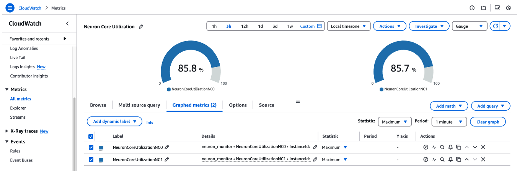Image resolution: width=517 pixels, height=171 pixels.
Task: Open the Actions dropdown
Action: coord(390,26)
